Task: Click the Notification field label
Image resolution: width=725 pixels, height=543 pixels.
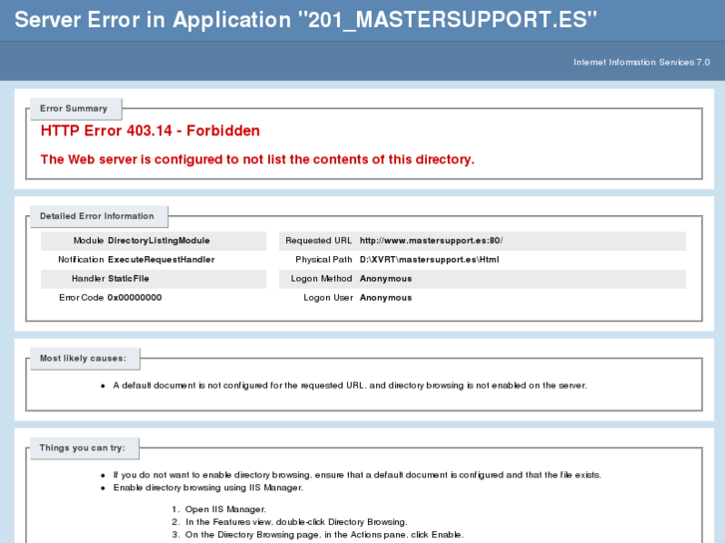Action: tap(81, 259)
